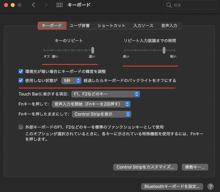Click Bluetoothキーボードを設定 button

(172, 187)
